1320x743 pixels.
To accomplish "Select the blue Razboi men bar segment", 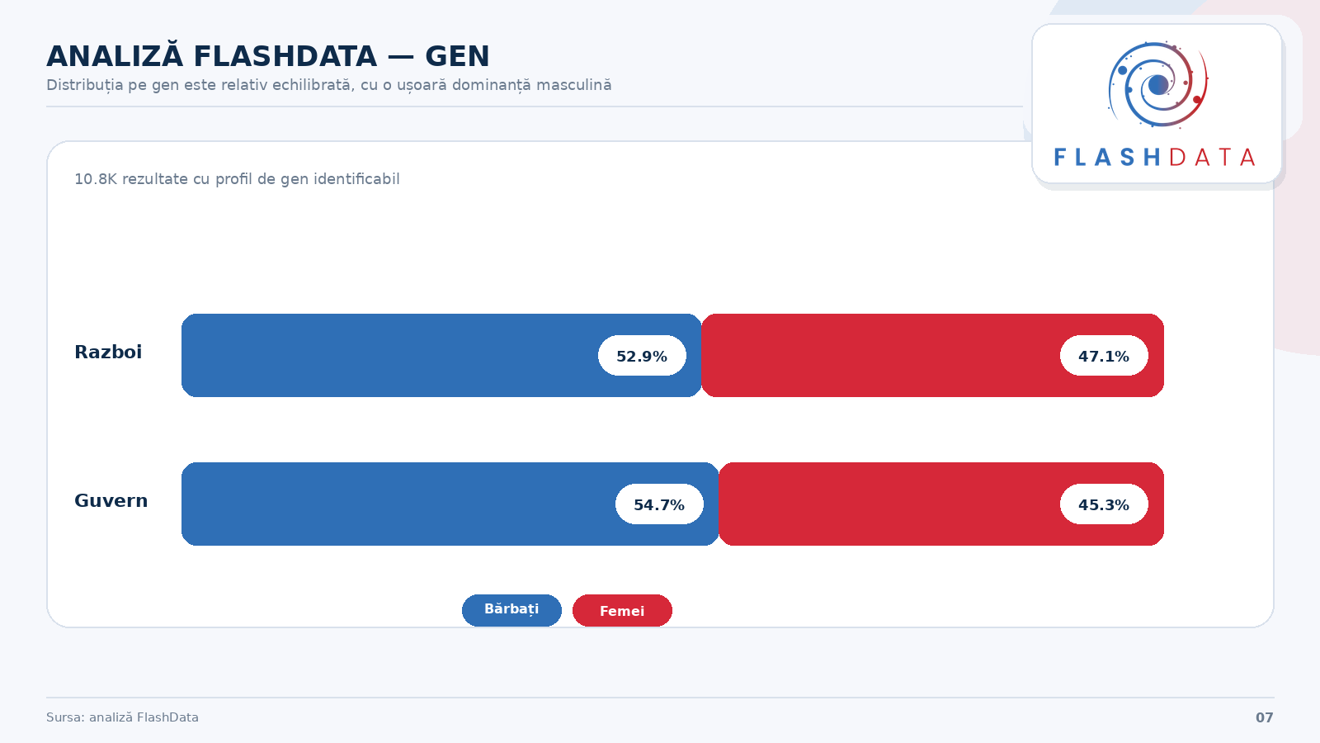I will (388, 356).
